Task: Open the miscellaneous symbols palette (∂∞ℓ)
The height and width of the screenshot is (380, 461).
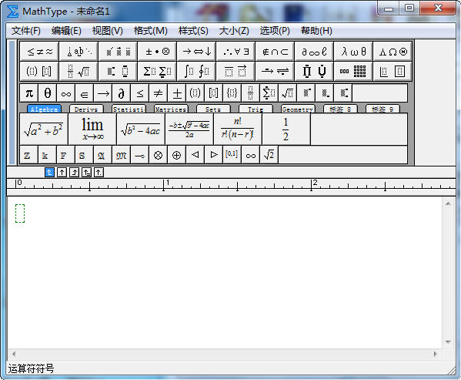Action: (x=314, y=52)
